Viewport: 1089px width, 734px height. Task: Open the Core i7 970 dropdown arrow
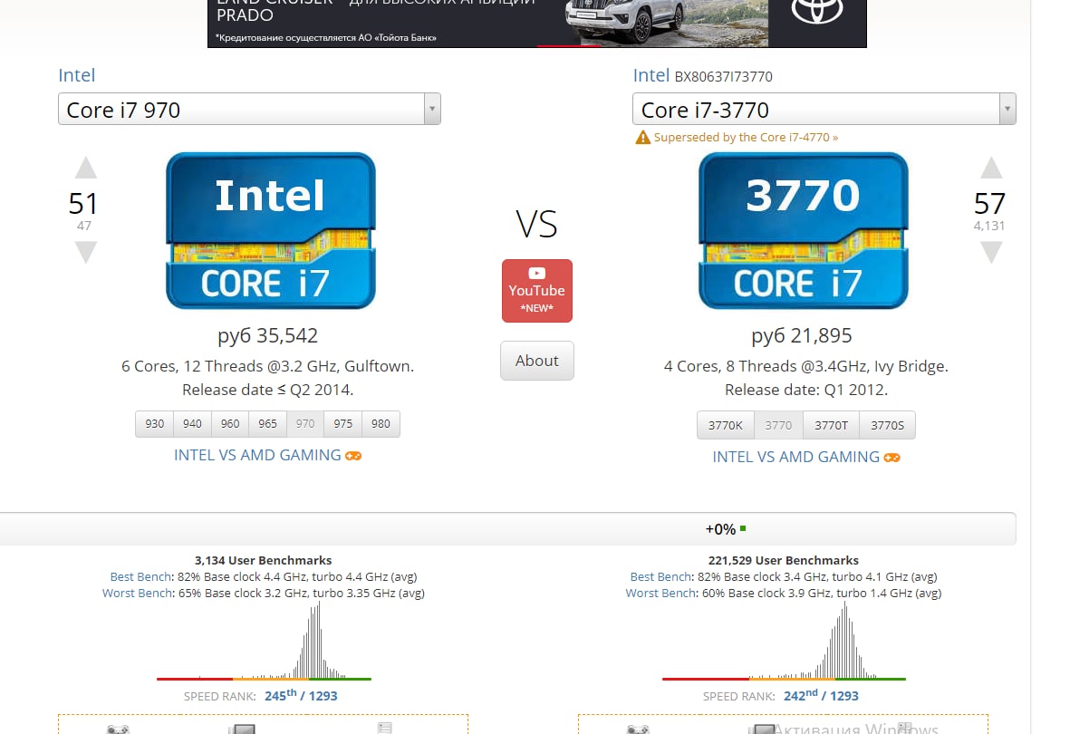pyautogui.click(x=432, y=110)
